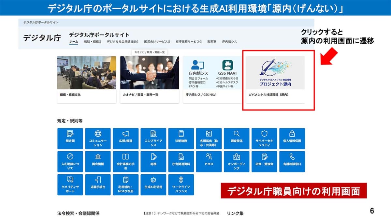Open the サイバーセキュリティ shield tile
This screenshot has height=220, width=391.
pos(264,139)
